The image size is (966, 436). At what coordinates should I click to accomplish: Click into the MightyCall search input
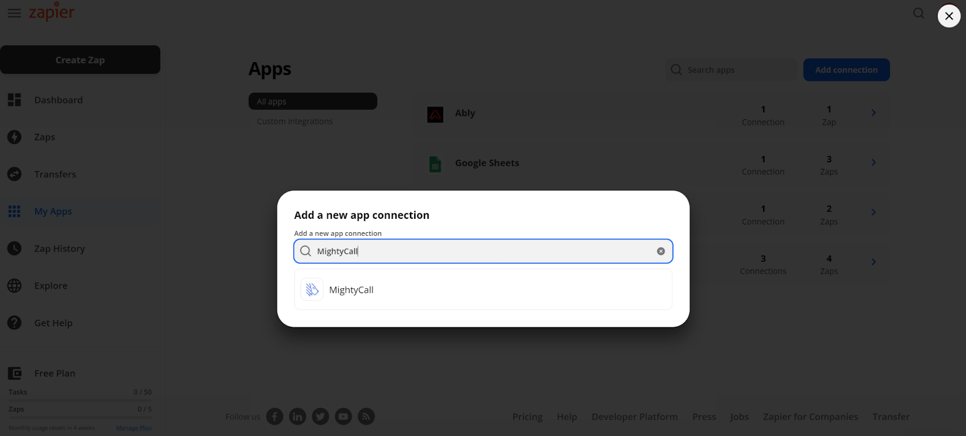pyautogui.click(x=483, y=251)
